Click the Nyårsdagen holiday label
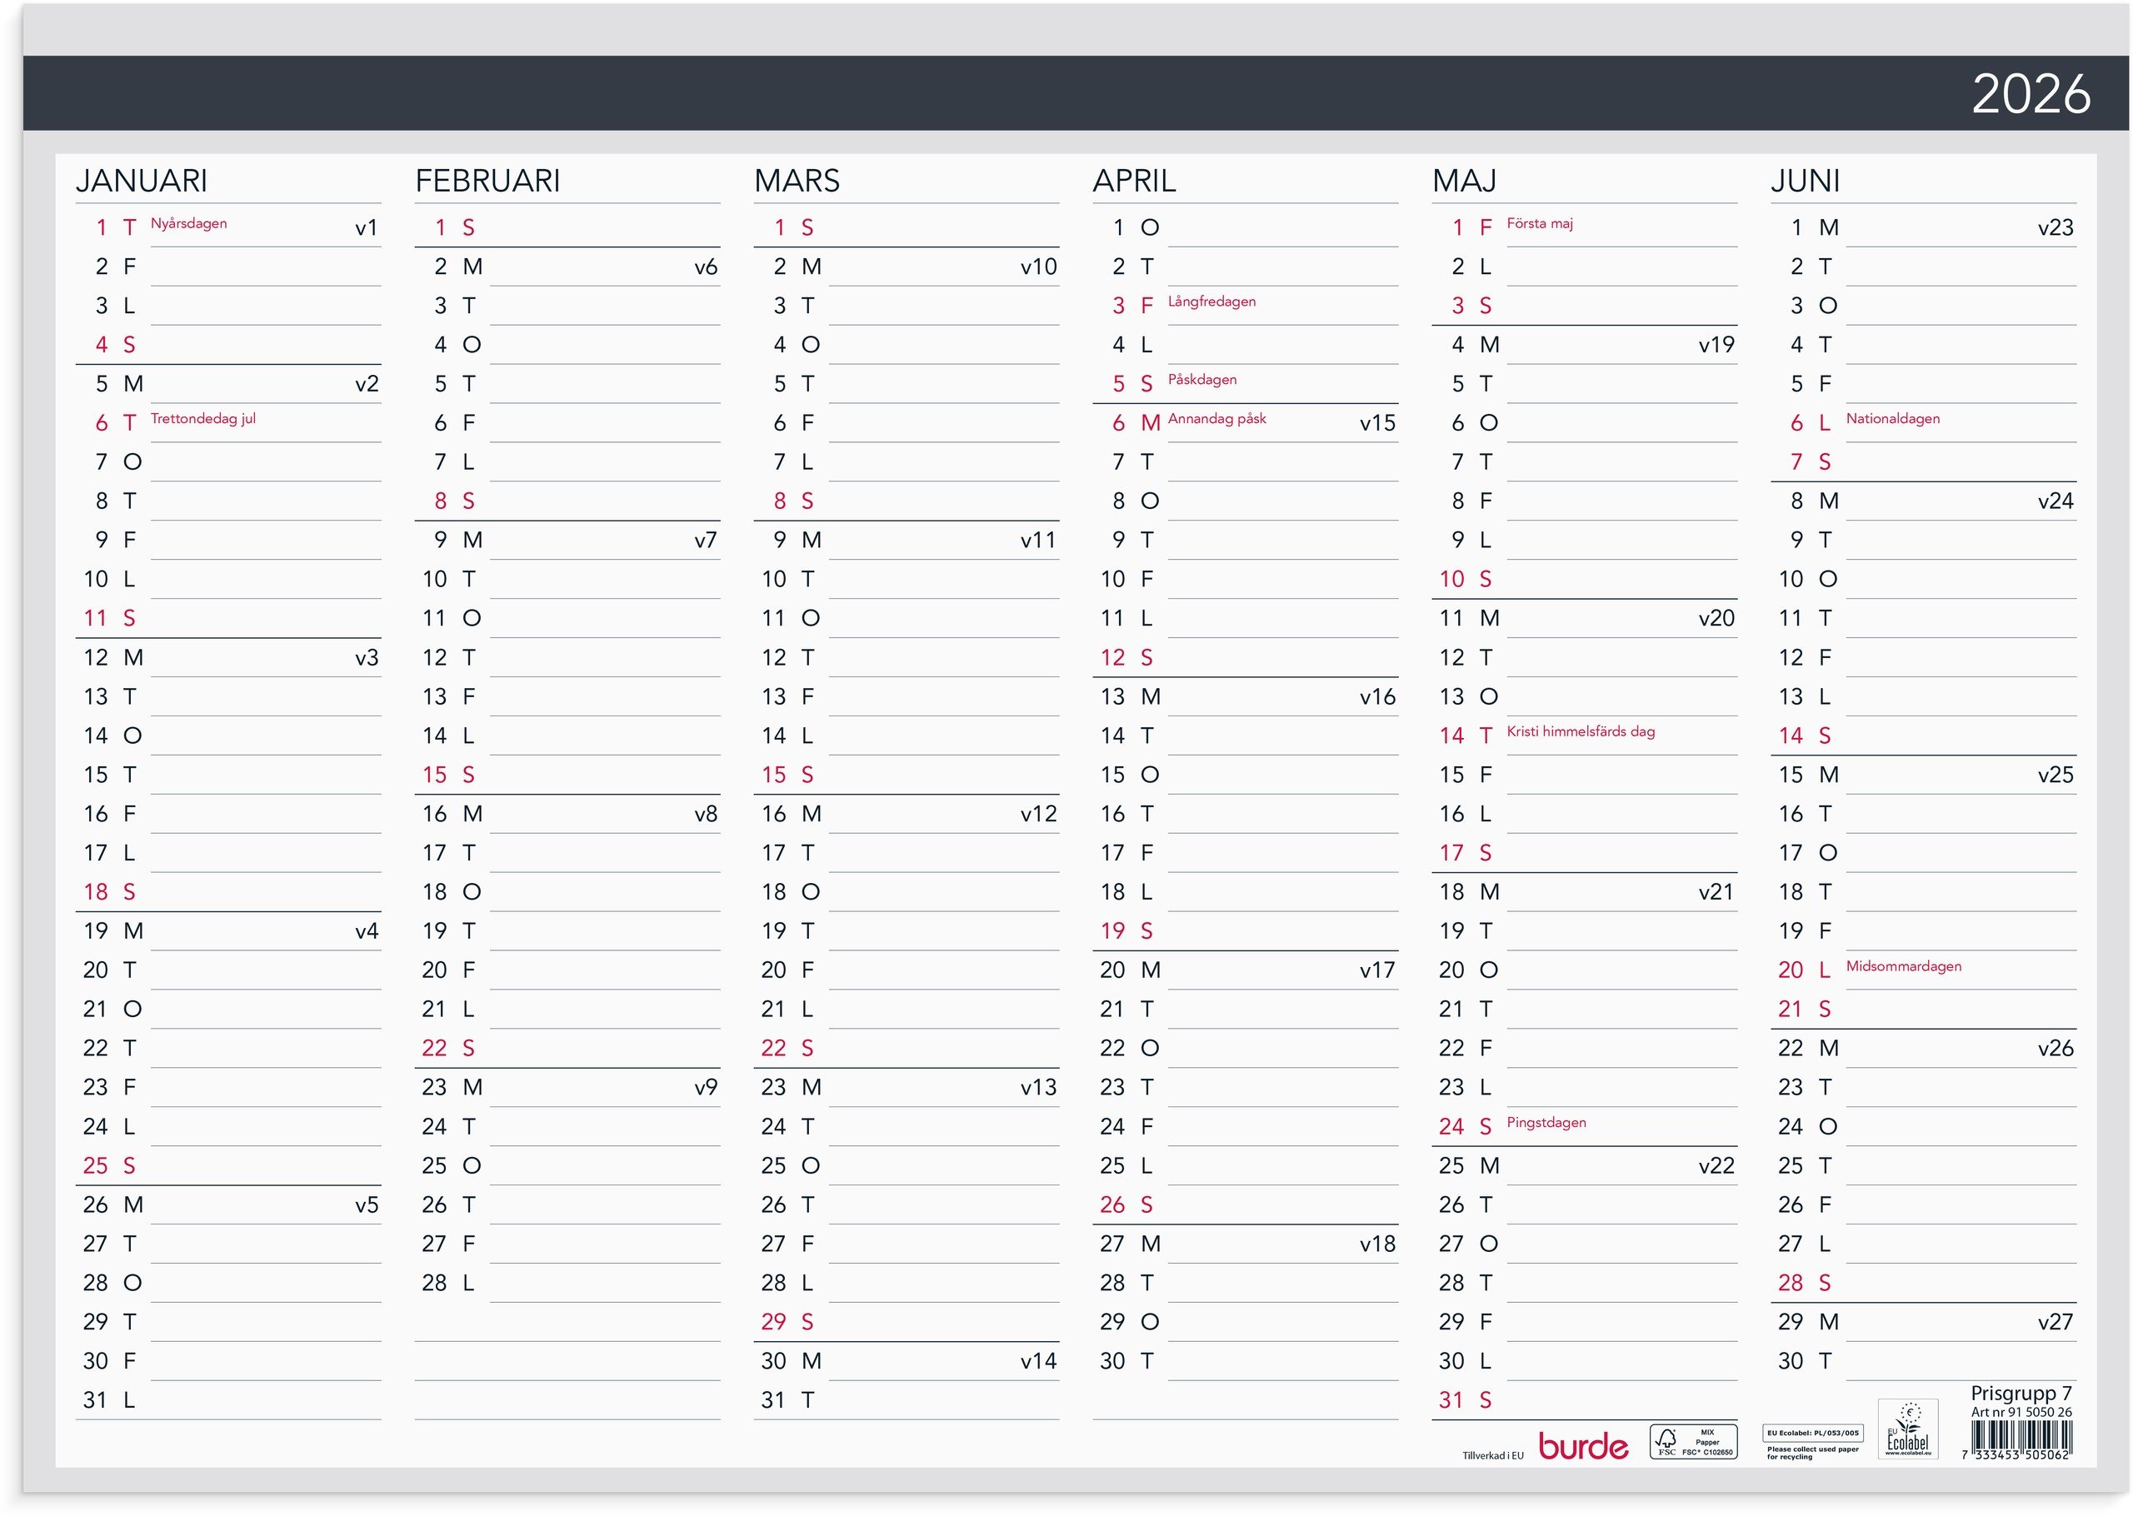Image resolution: width=2133 pixels, height=1516 pixels. (188, 223)
